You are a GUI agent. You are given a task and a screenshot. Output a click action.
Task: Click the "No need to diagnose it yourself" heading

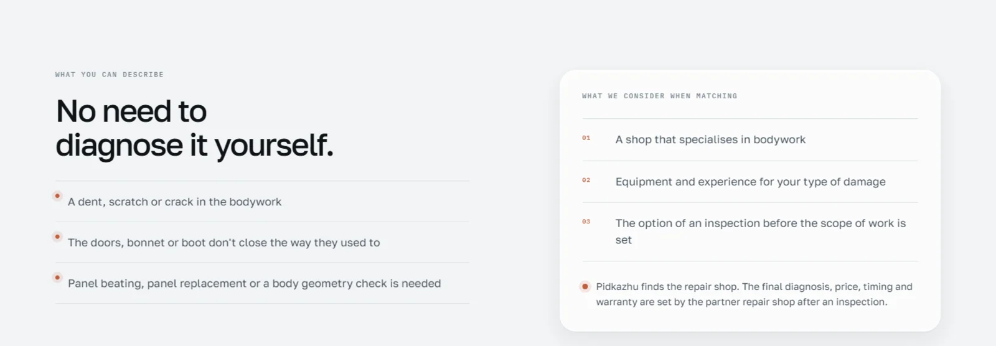tap(195, 128)
